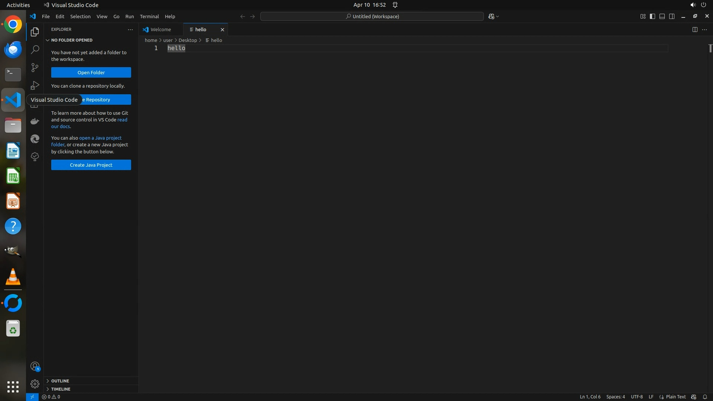Click the editor vertical scrollbar thumb

(710, 48)
